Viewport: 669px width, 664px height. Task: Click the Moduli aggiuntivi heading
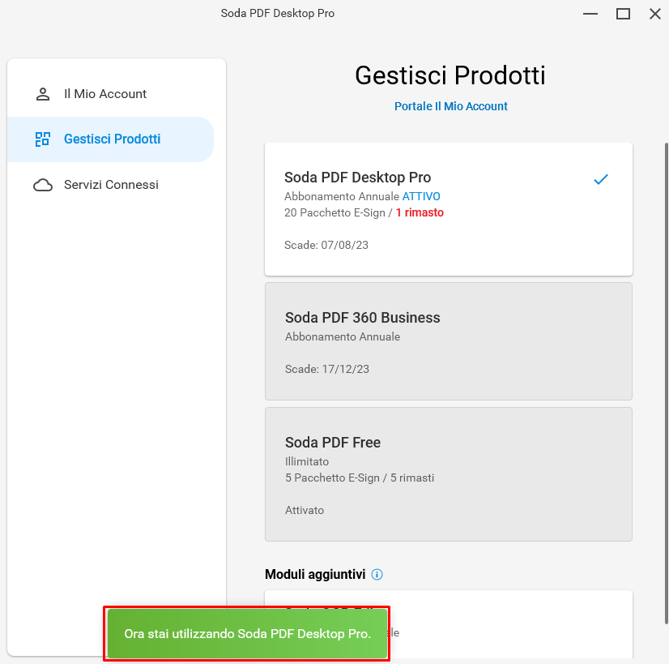[x=315, y=575]
